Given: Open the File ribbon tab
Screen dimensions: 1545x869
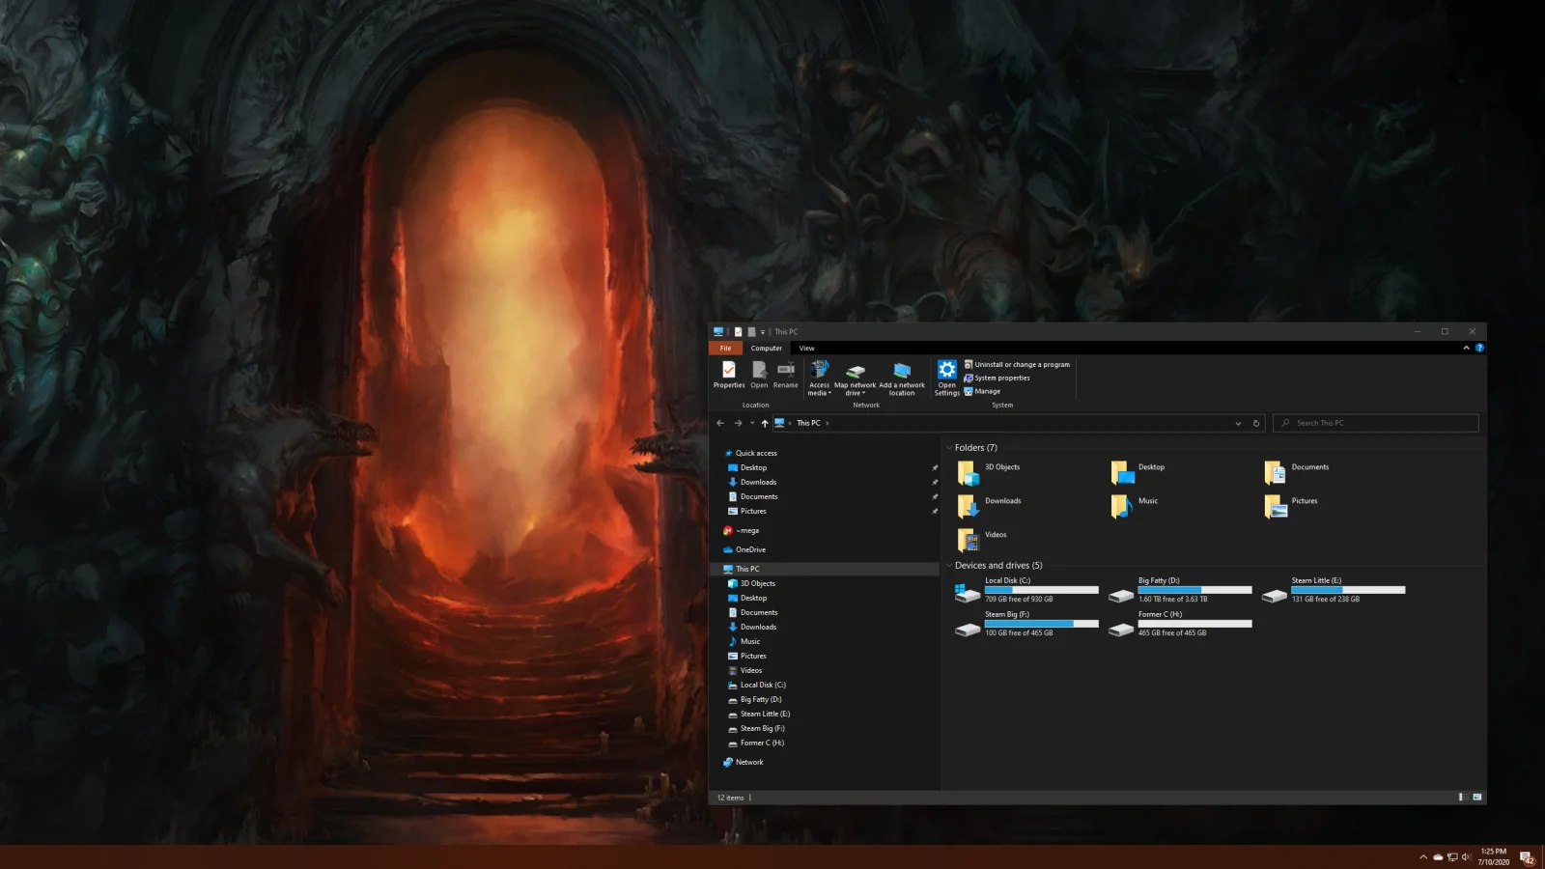Looking at the screenshot, I should (725, 349).
